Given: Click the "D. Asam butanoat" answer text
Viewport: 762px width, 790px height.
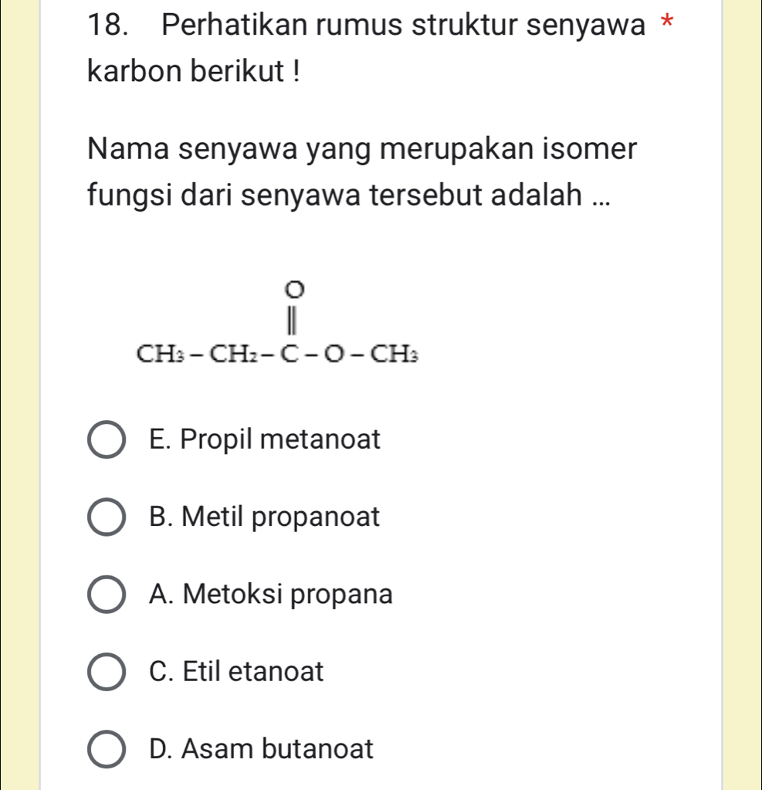Looking at the screenshot, I should tap(262, 749).
